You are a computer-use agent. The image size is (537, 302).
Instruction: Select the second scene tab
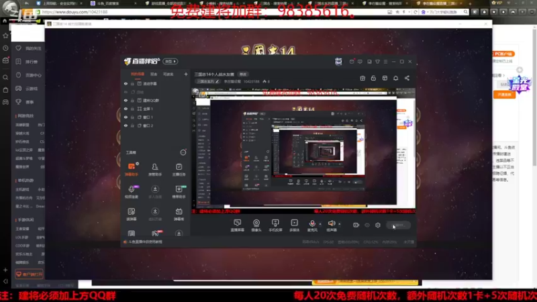point(154,74)
